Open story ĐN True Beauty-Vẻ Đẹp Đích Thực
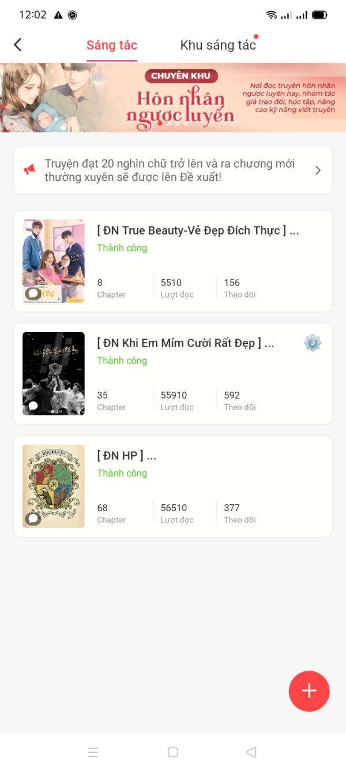346x770 pixels. (198, 230)
